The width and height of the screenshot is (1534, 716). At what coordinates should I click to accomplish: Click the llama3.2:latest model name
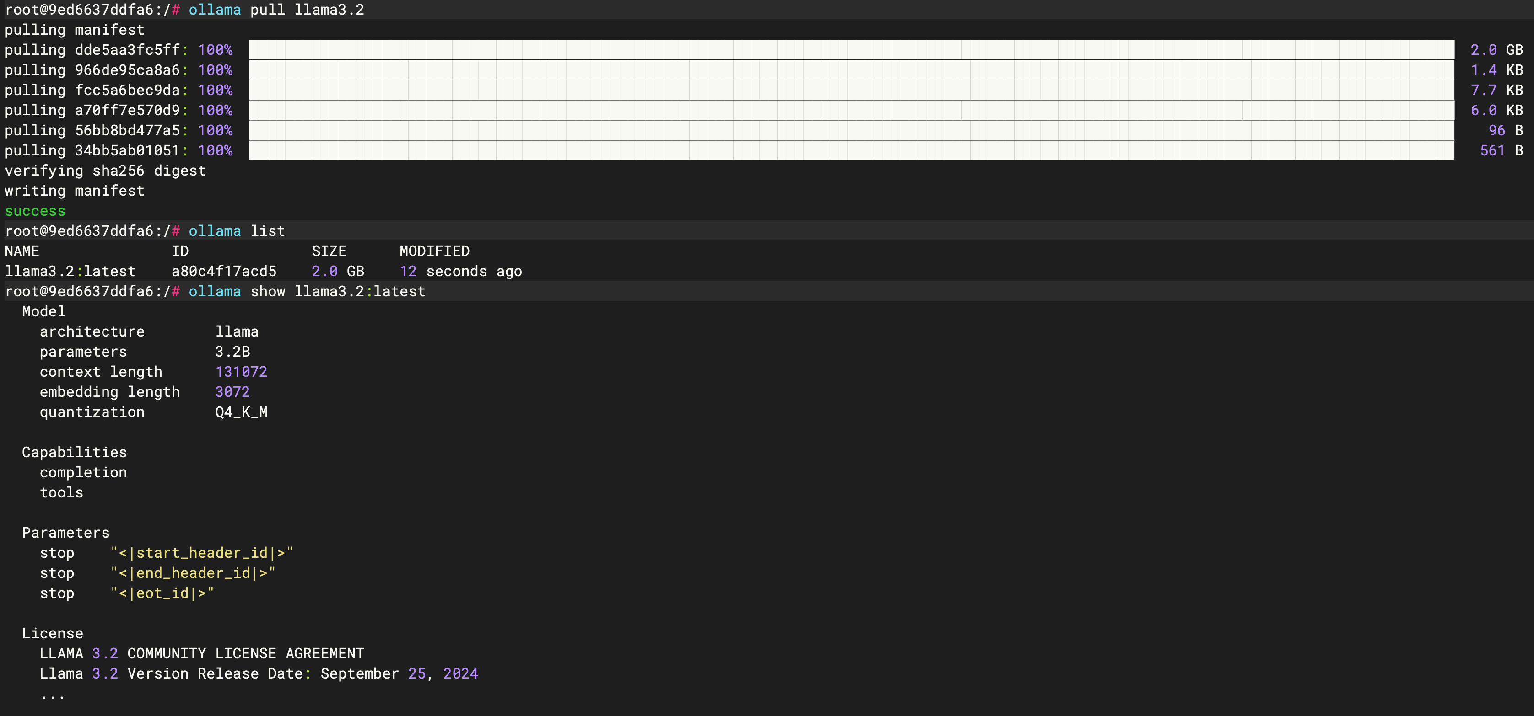tap(70, 271)
